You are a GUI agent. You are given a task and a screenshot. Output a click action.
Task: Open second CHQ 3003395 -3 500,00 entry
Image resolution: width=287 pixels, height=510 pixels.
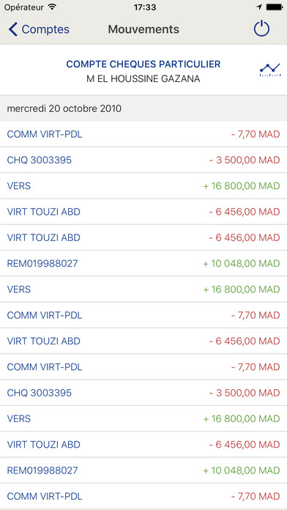pos(143,393)
